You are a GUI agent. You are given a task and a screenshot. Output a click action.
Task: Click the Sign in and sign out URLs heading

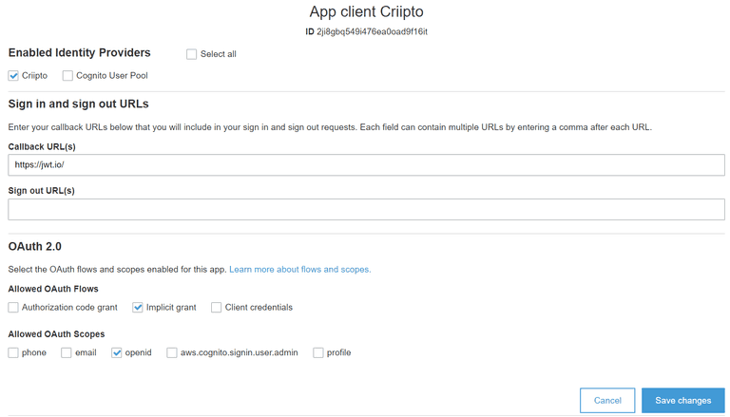click(x=78, y=104)
